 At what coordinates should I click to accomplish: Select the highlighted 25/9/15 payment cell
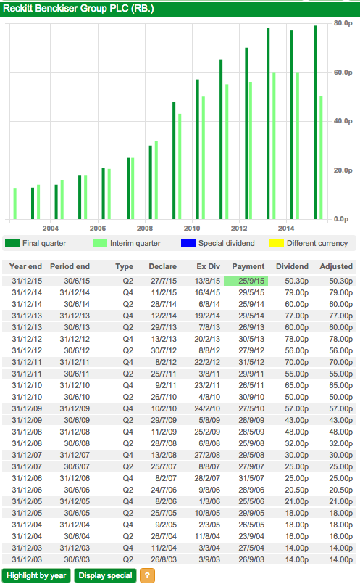click(x=246, y=281)
